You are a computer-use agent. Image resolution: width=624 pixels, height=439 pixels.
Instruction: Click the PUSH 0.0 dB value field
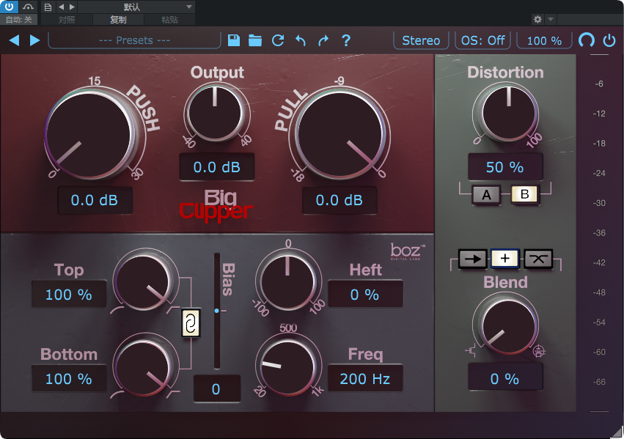[95, 200]
